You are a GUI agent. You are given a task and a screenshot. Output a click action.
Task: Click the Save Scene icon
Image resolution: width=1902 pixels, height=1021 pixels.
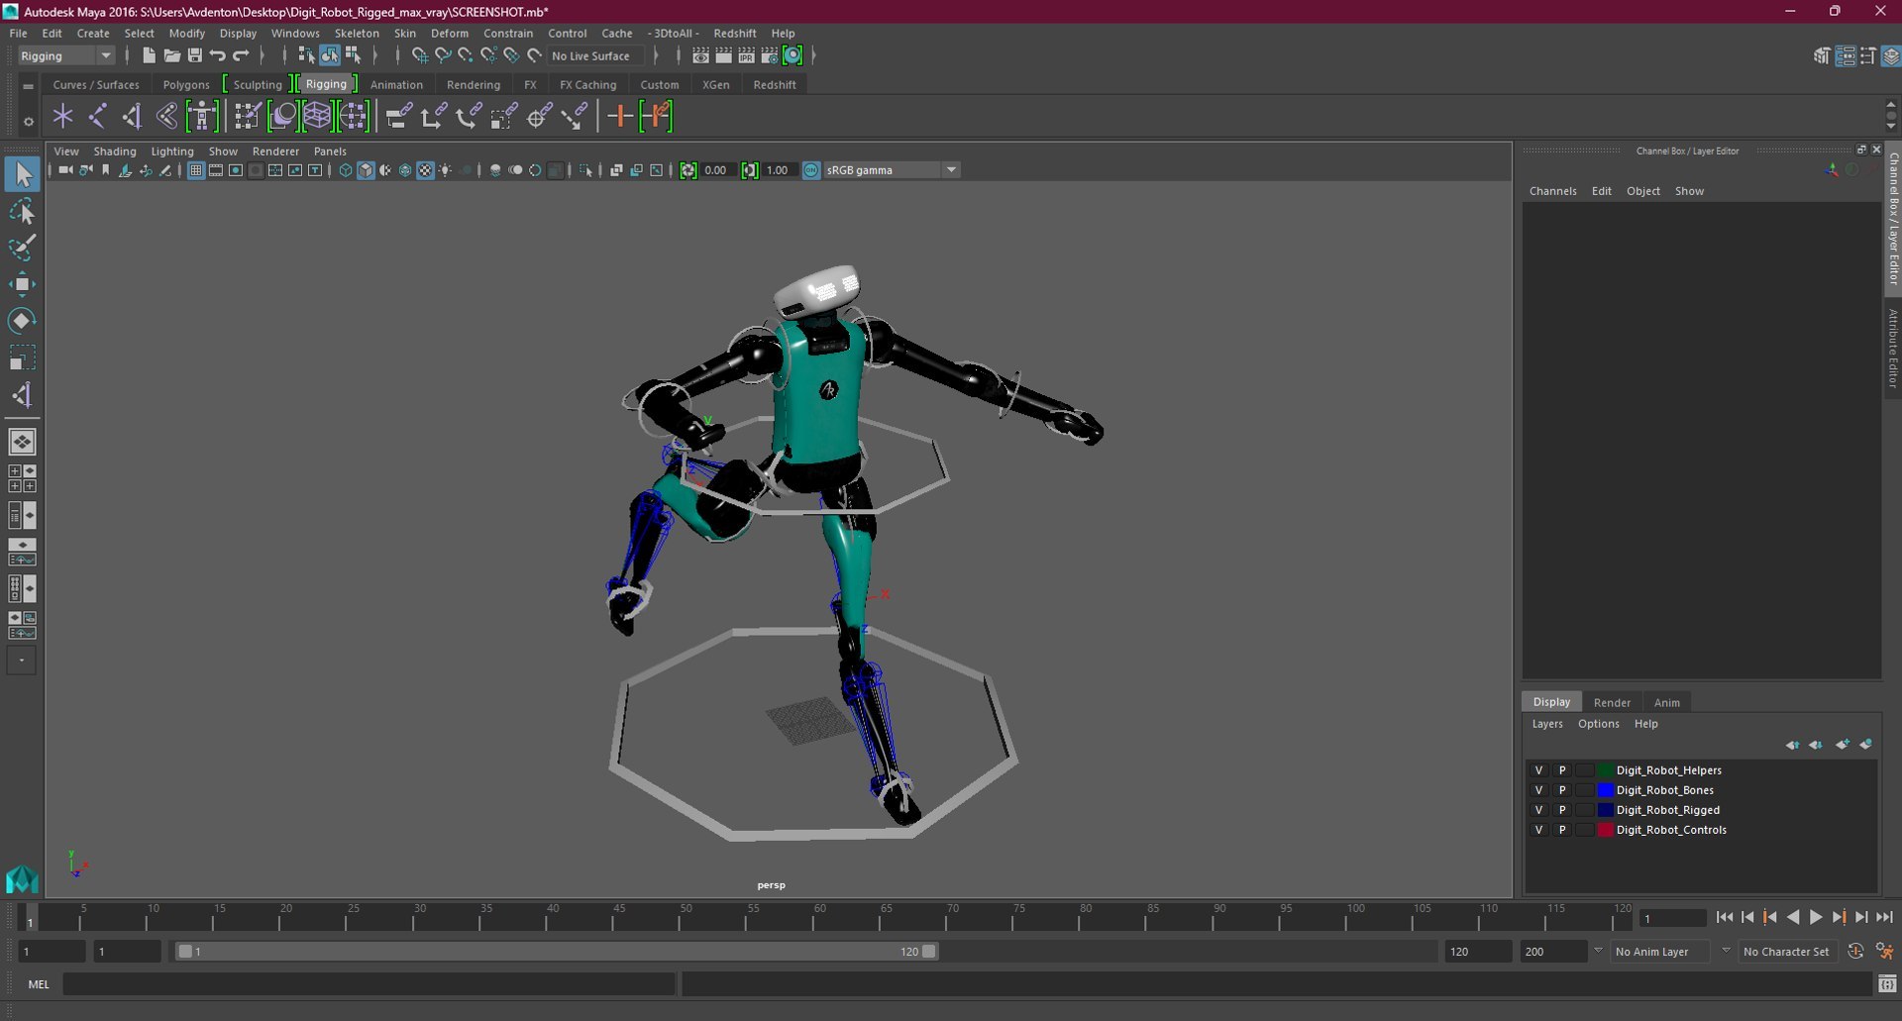(194, 56)
